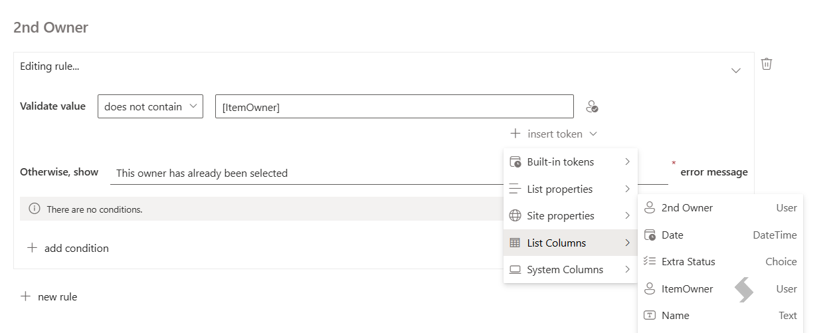Choose the Extra Status choice column
This screenshot has width=835, height=333.
(x=721, y=262)
